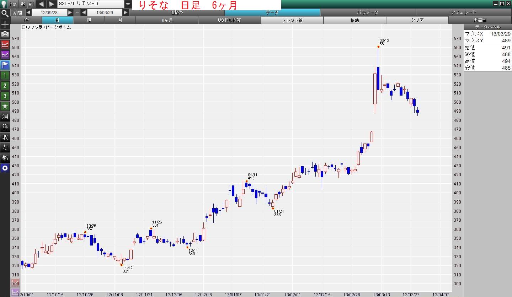The width and height of the screenshot is (512, 297).
Task: Click the 終値 value 488
Action: click(506, 54)
